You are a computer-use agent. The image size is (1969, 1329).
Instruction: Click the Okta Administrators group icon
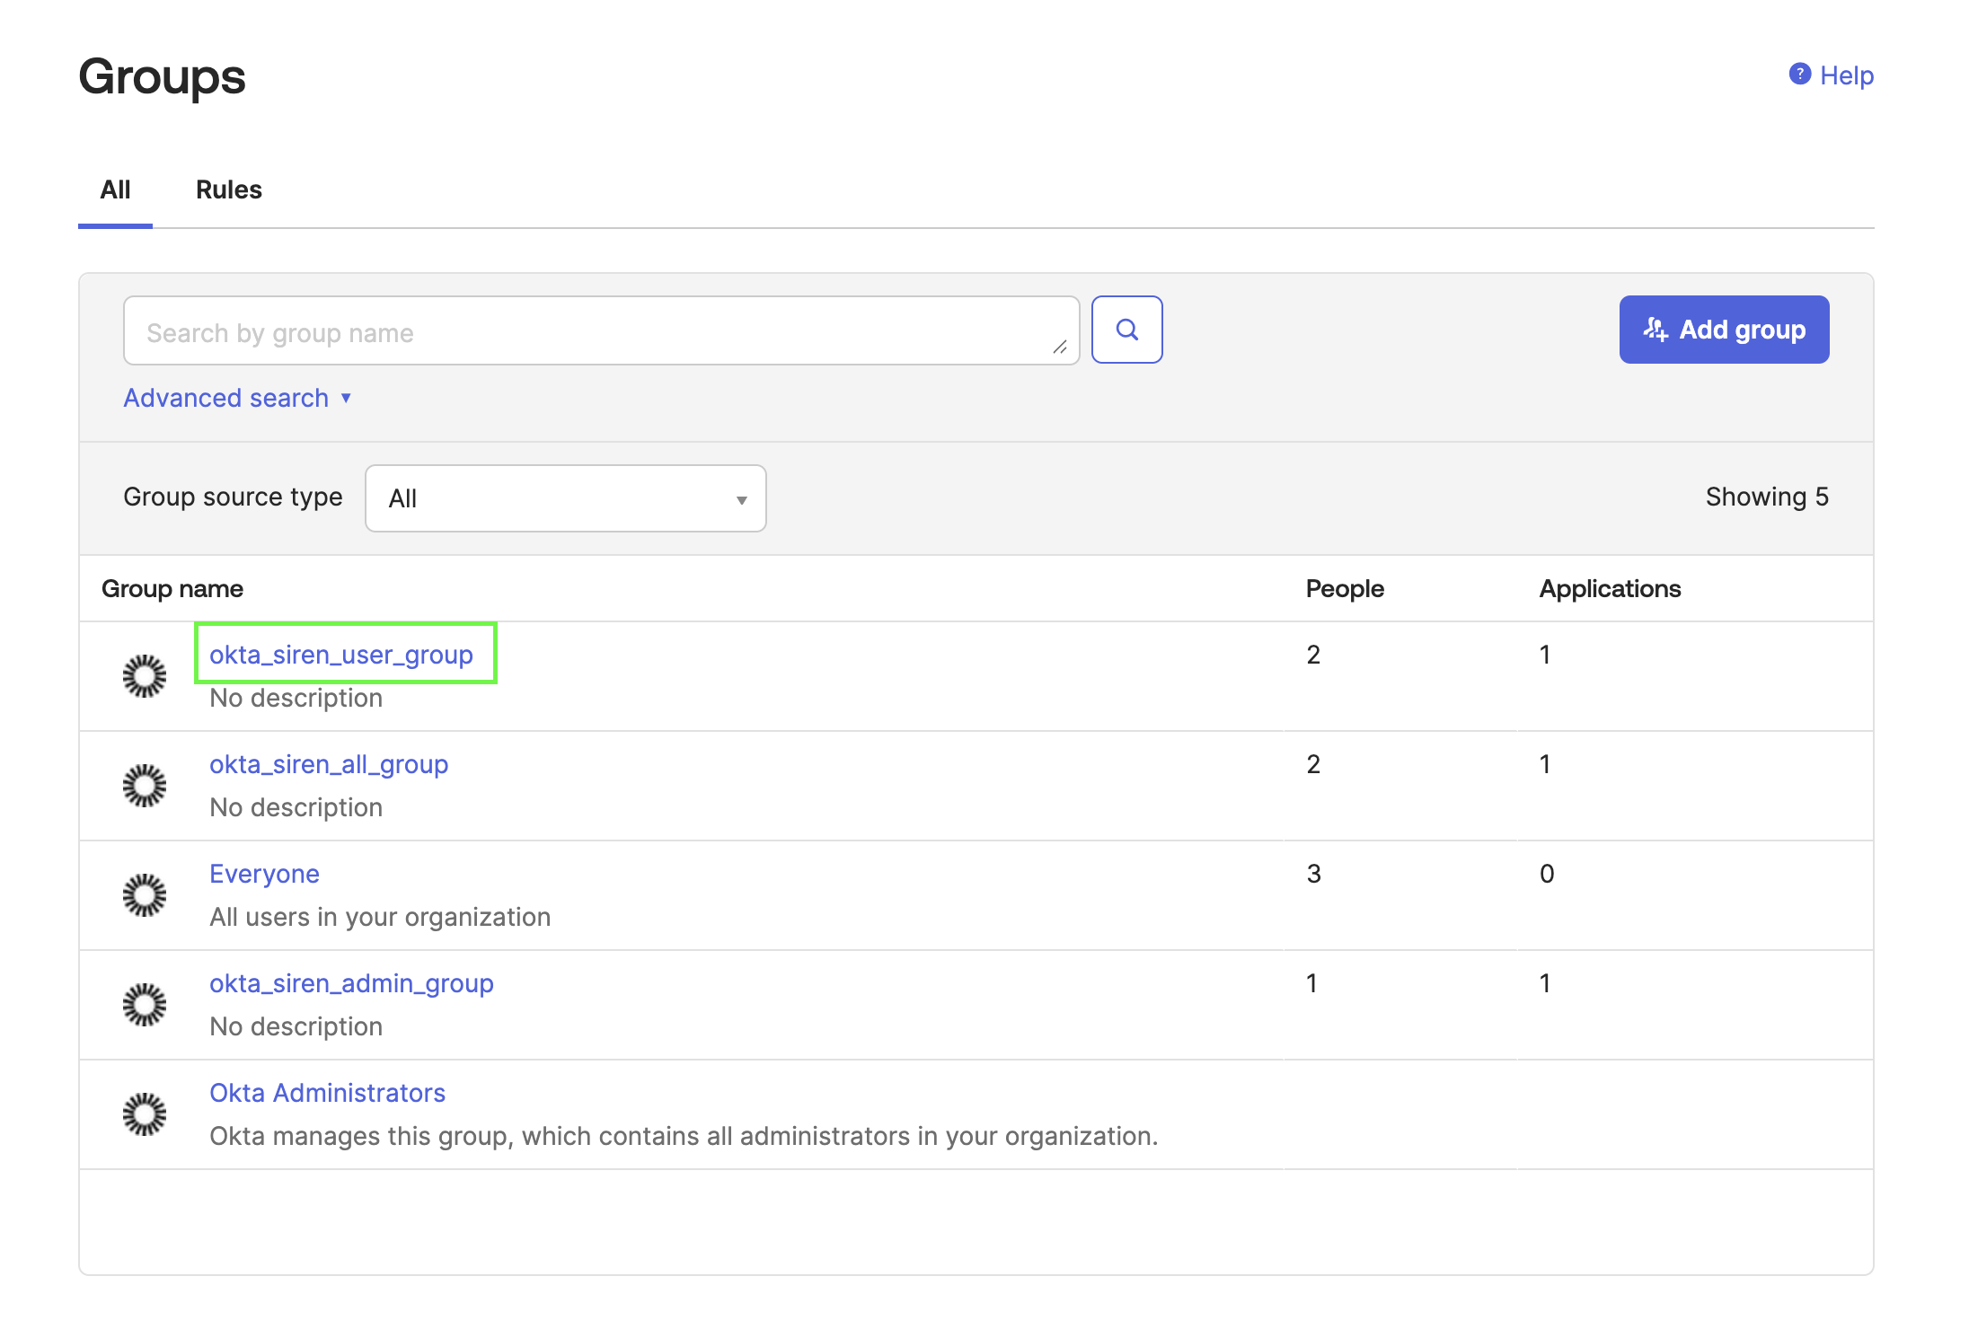(145, 1114)
